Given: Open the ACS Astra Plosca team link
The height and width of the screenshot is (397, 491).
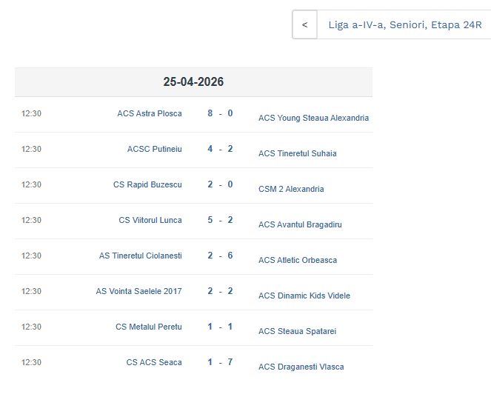Looking at the screenshot, I should click(x=149, y=113).
